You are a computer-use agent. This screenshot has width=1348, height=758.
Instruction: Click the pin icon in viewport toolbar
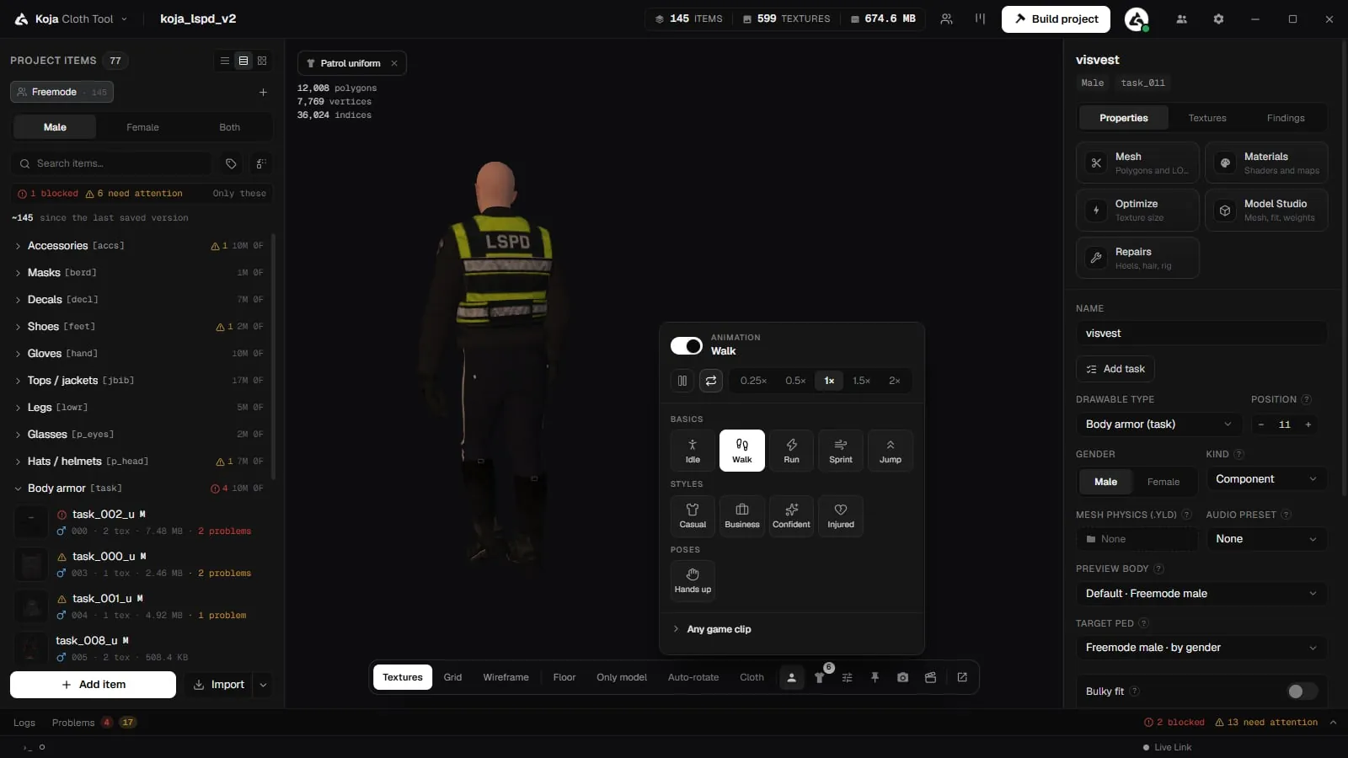tap(875, 677)
